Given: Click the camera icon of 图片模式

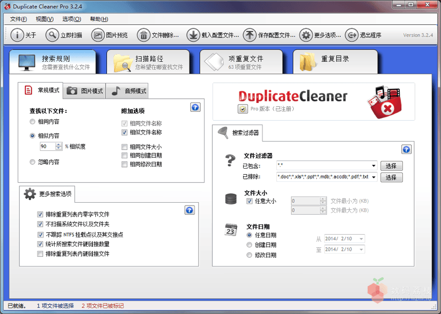Looking at the screenshot, I should 72,91.
